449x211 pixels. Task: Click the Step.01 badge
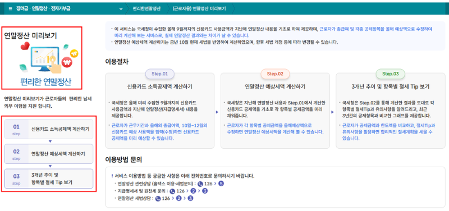(160, 74)
